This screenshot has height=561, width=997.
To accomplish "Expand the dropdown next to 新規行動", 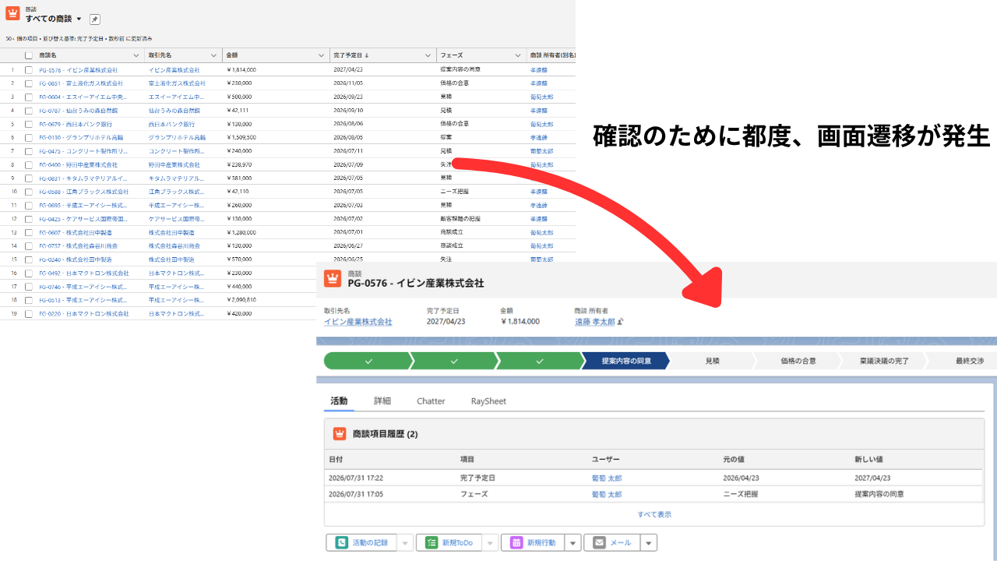I will pyautogui.click(x=572, y=543).
